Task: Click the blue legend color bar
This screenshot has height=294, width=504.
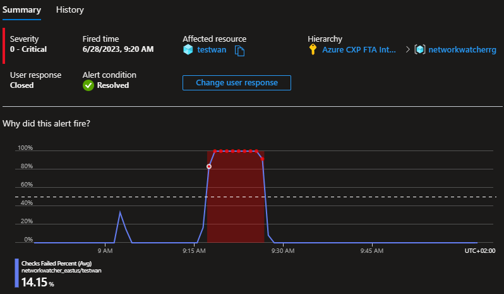Action: coord(17,273)
